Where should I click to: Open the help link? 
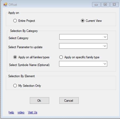point(11,112)
